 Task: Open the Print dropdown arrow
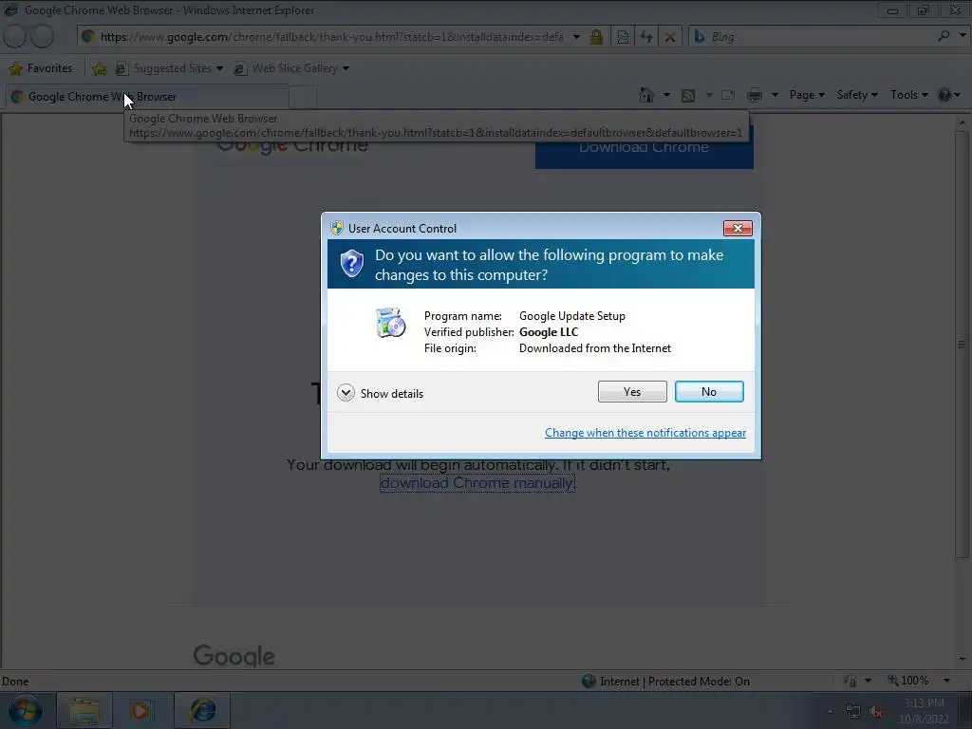(x=775, y=95)
